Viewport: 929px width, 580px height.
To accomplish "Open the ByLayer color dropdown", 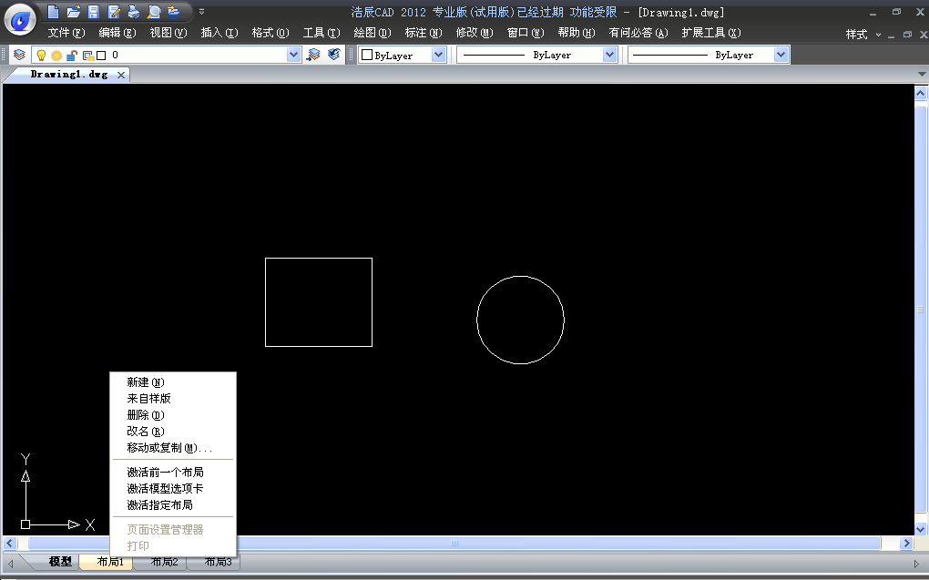I will [x=438, y=55].
